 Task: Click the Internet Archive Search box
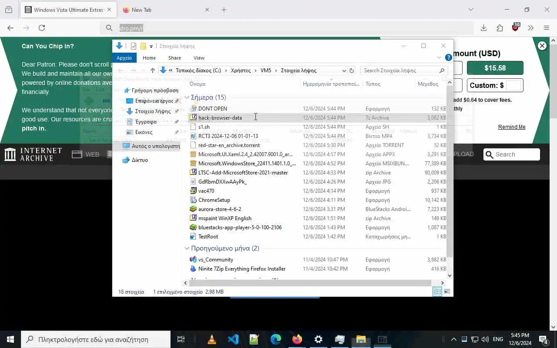tap(512, 154)
